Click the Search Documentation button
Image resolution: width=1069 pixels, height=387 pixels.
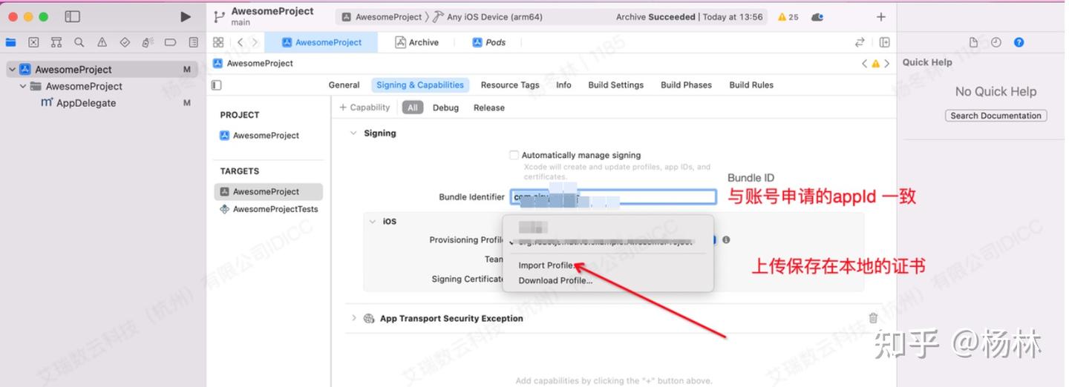996,116
